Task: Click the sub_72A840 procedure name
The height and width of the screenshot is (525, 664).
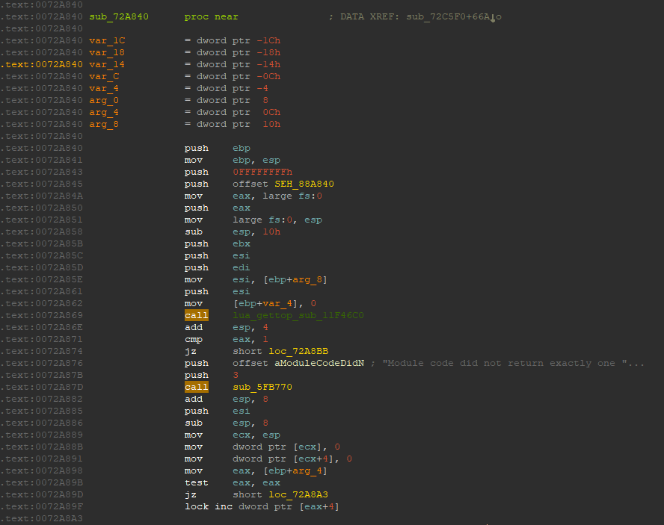Action: pos(119,17)
